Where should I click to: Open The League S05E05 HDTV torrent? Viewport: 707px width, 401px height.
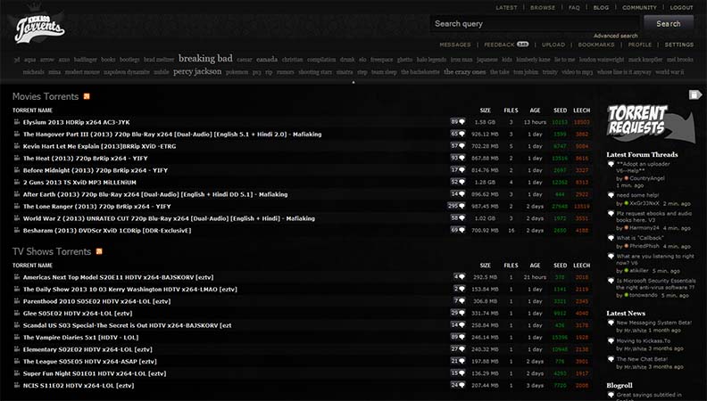(x=90, y=362)
